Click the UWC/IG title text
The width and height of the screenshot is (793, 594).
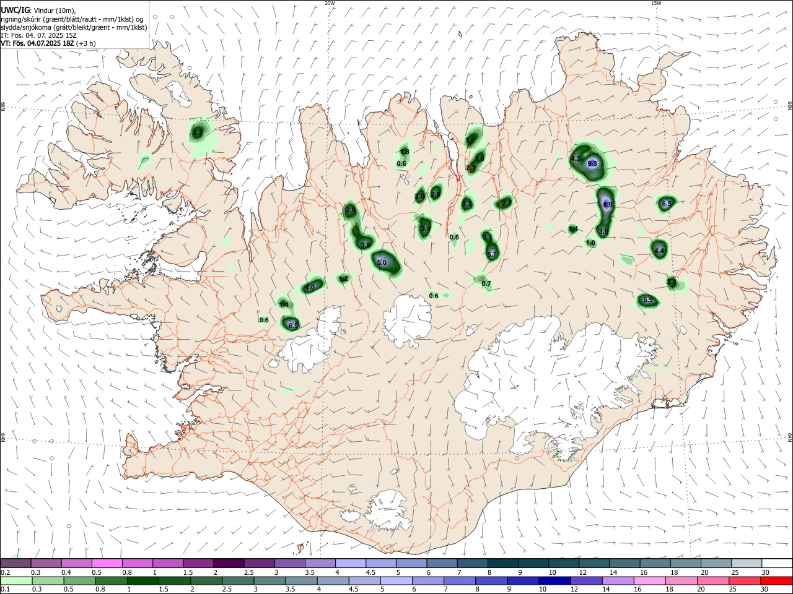(x=15, y=10)
